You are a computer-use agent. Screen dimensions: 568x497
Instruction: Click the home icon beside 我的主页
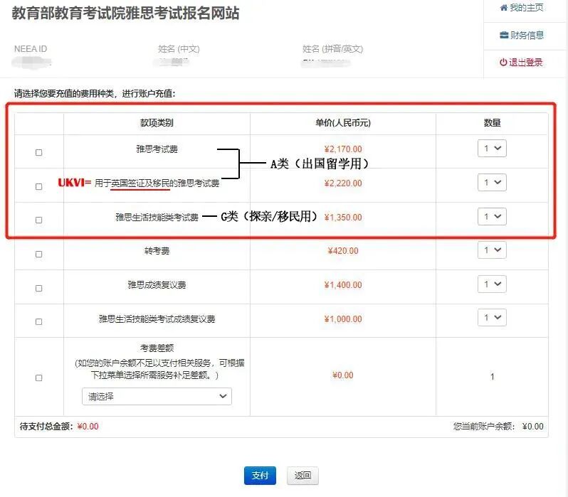(504, 8)
